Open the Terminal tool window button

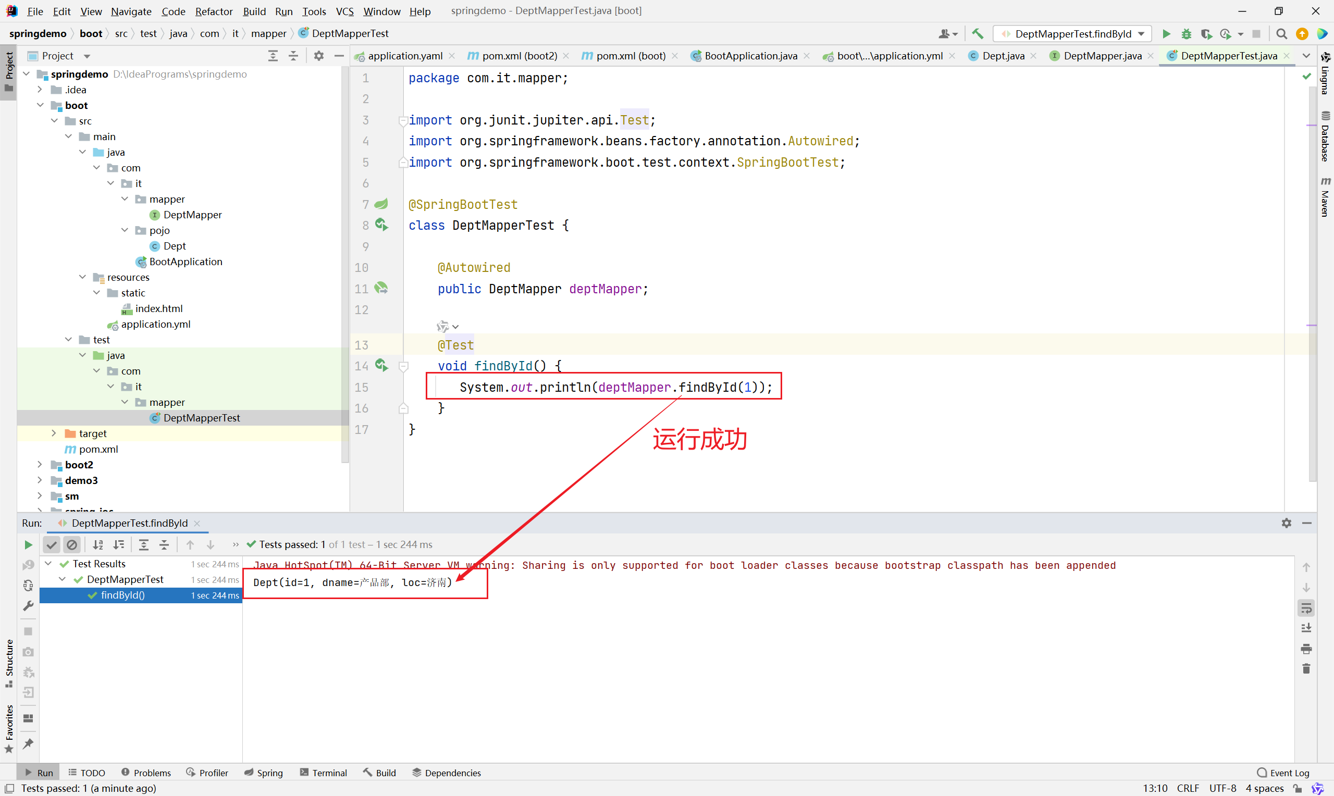[324, 773]
